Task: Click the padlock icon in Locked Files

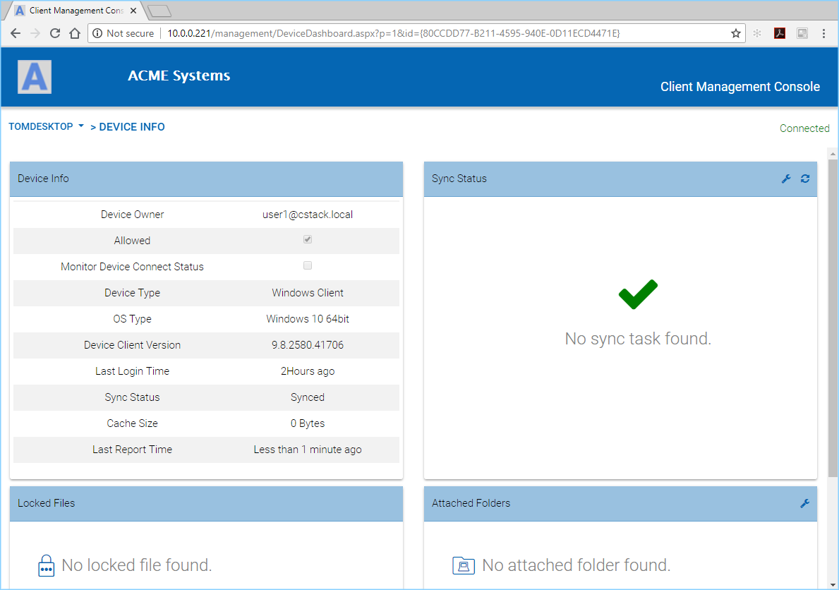Action: tap(46, 565)
